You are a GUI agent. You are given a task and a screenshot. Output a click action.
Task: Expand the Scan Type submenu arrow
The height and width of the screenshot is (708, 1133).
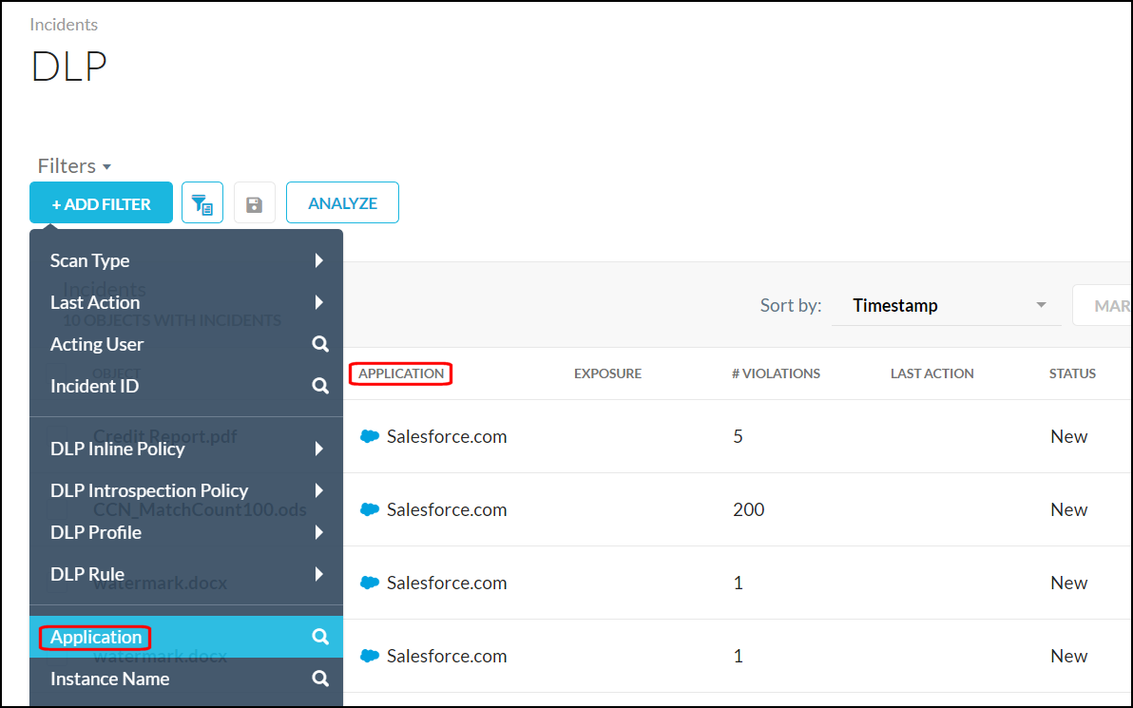click(319, 260)
